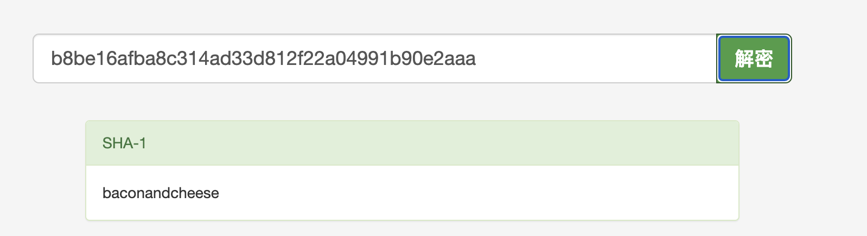
Task: Place cursor in the hash text field
Action: click(x=375, y=58)
